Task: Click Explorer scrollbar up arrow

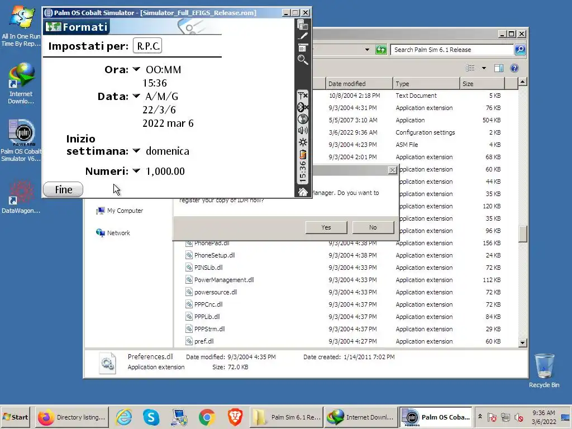Action: 522,82
